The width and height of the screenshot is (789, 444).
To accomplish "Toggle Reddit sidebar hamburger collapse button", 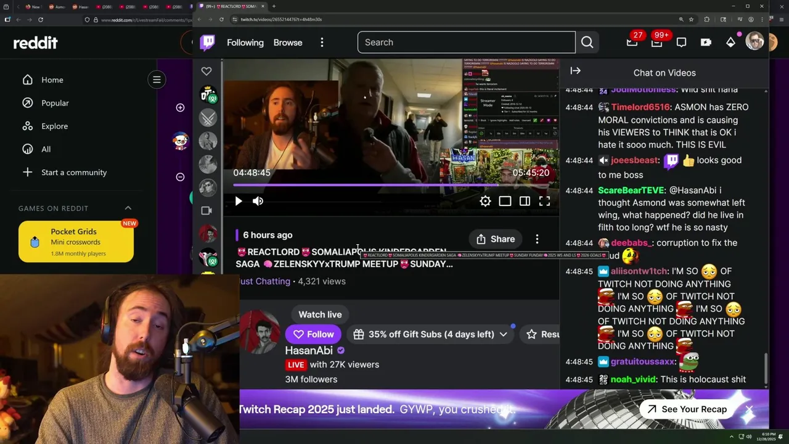I will click(x=157, y=80).
